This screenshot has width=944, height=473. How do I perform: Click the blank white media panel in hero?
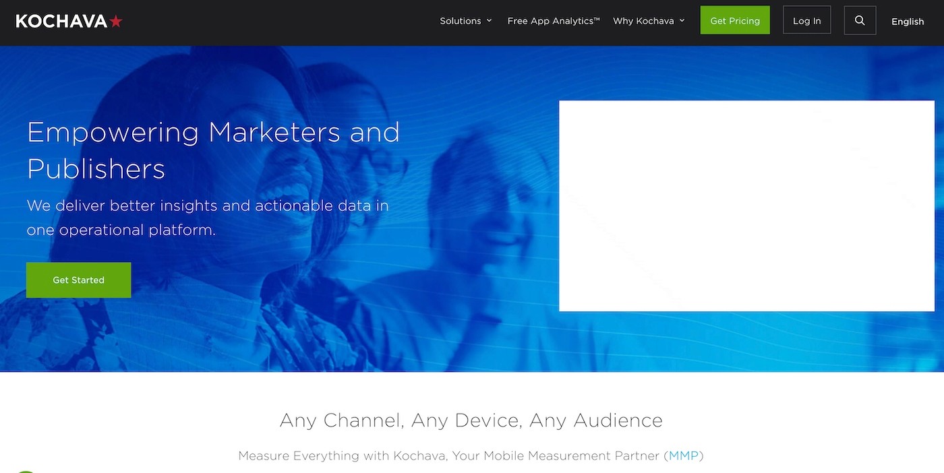(746, 206)
